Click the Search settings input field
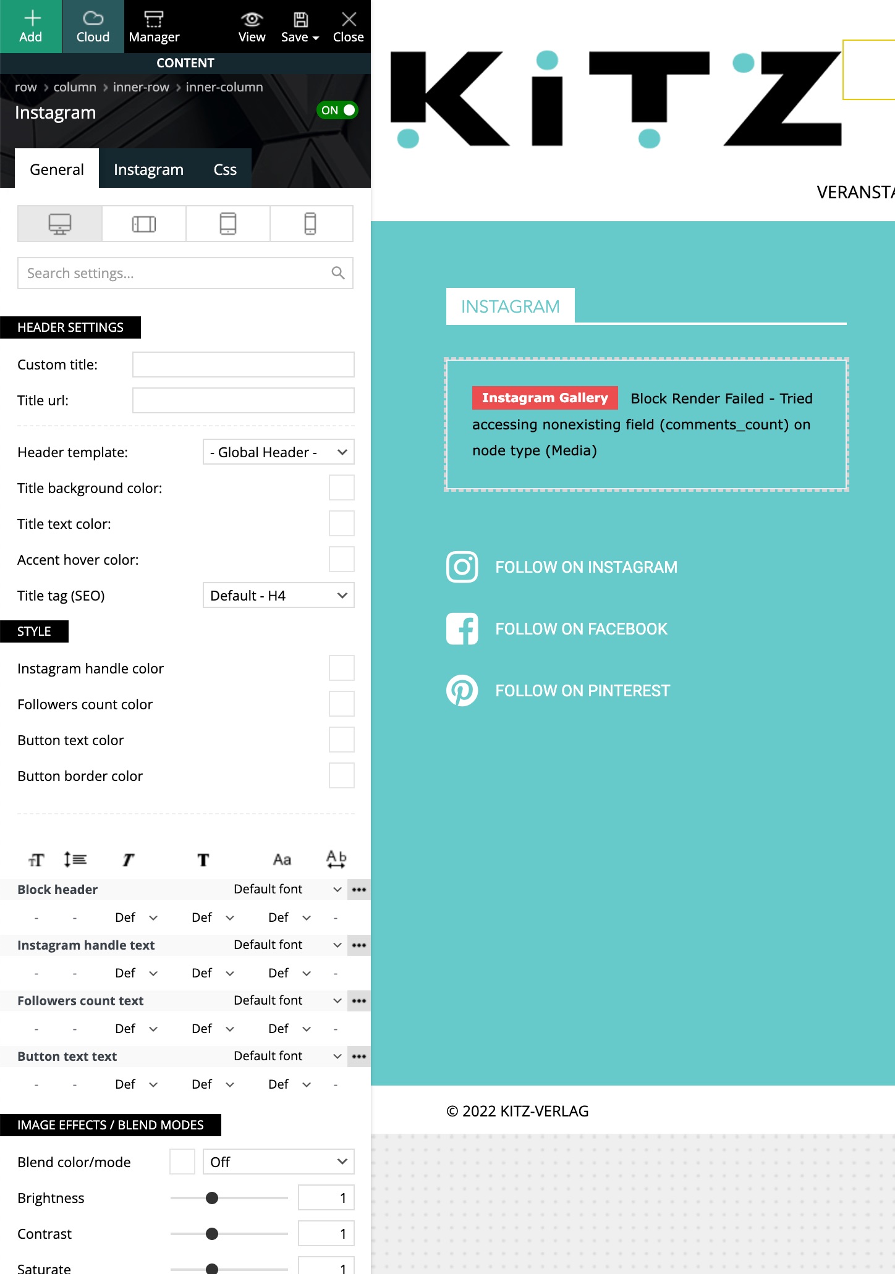Screen dimensions: 895x1274 [x=185, y=273]
